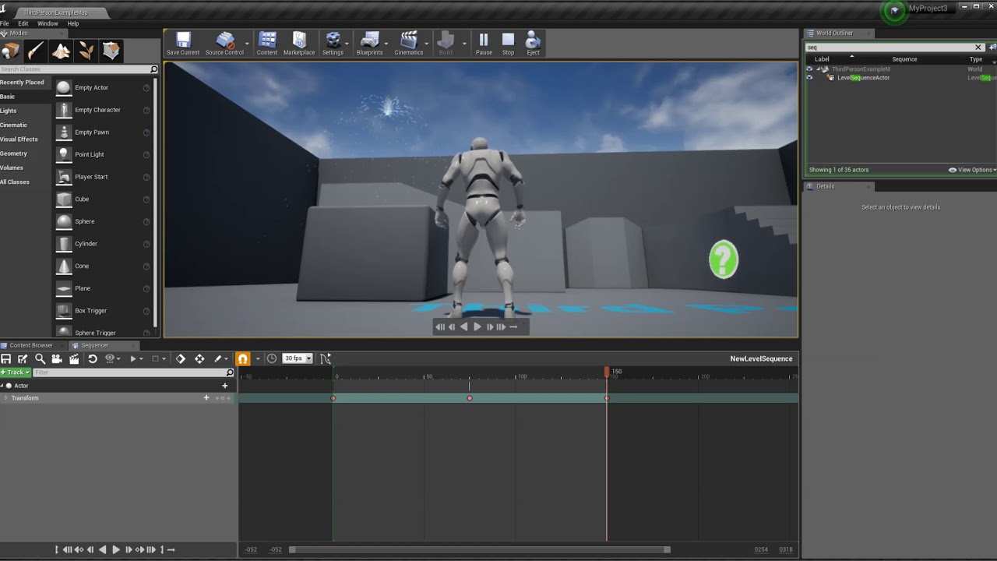This screenshot has height=561, width=997.
Task: Select the Geometry Editing mode icon
Action: coord(111,51)
